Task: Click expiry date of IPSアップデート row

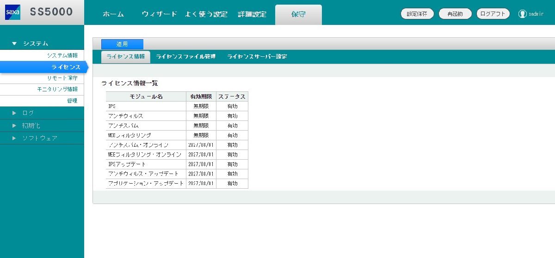Action: tap(201, 164)
